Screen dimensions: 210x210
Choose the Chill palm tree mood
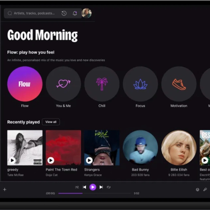tap(102, 84)
